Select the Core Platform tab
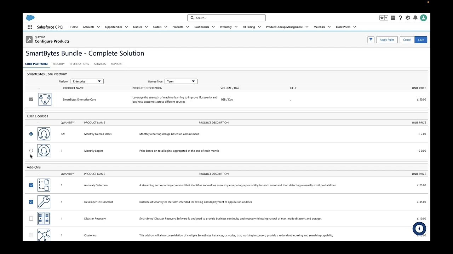The height and width of the screenshot is (254, 453). click(x=36, y=64)
